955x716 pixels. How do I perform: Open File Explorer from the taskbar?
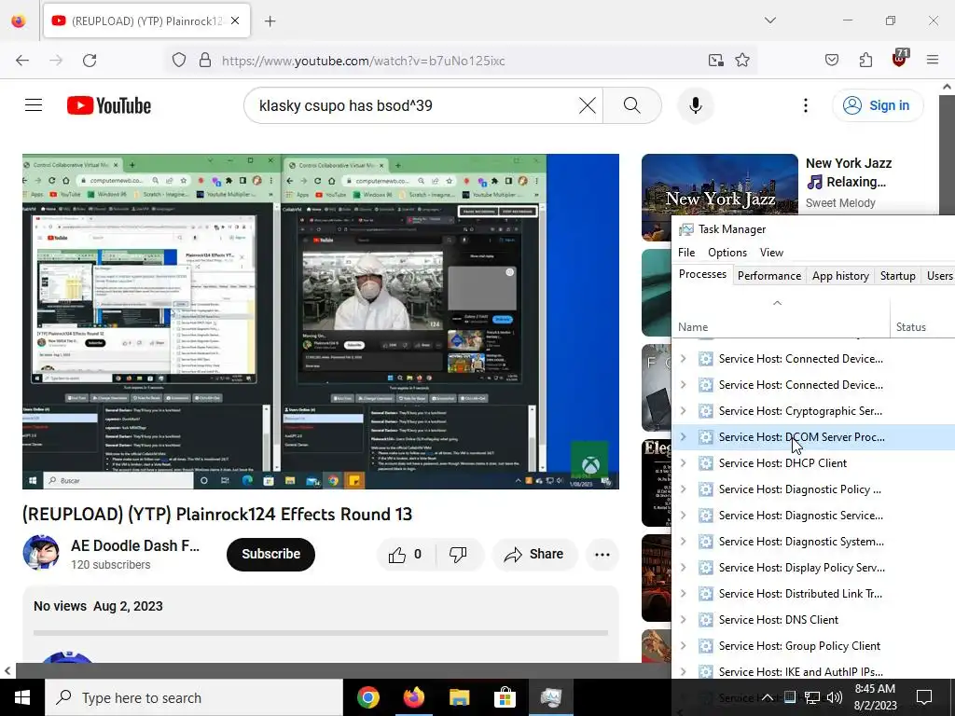tap(460, 697)
